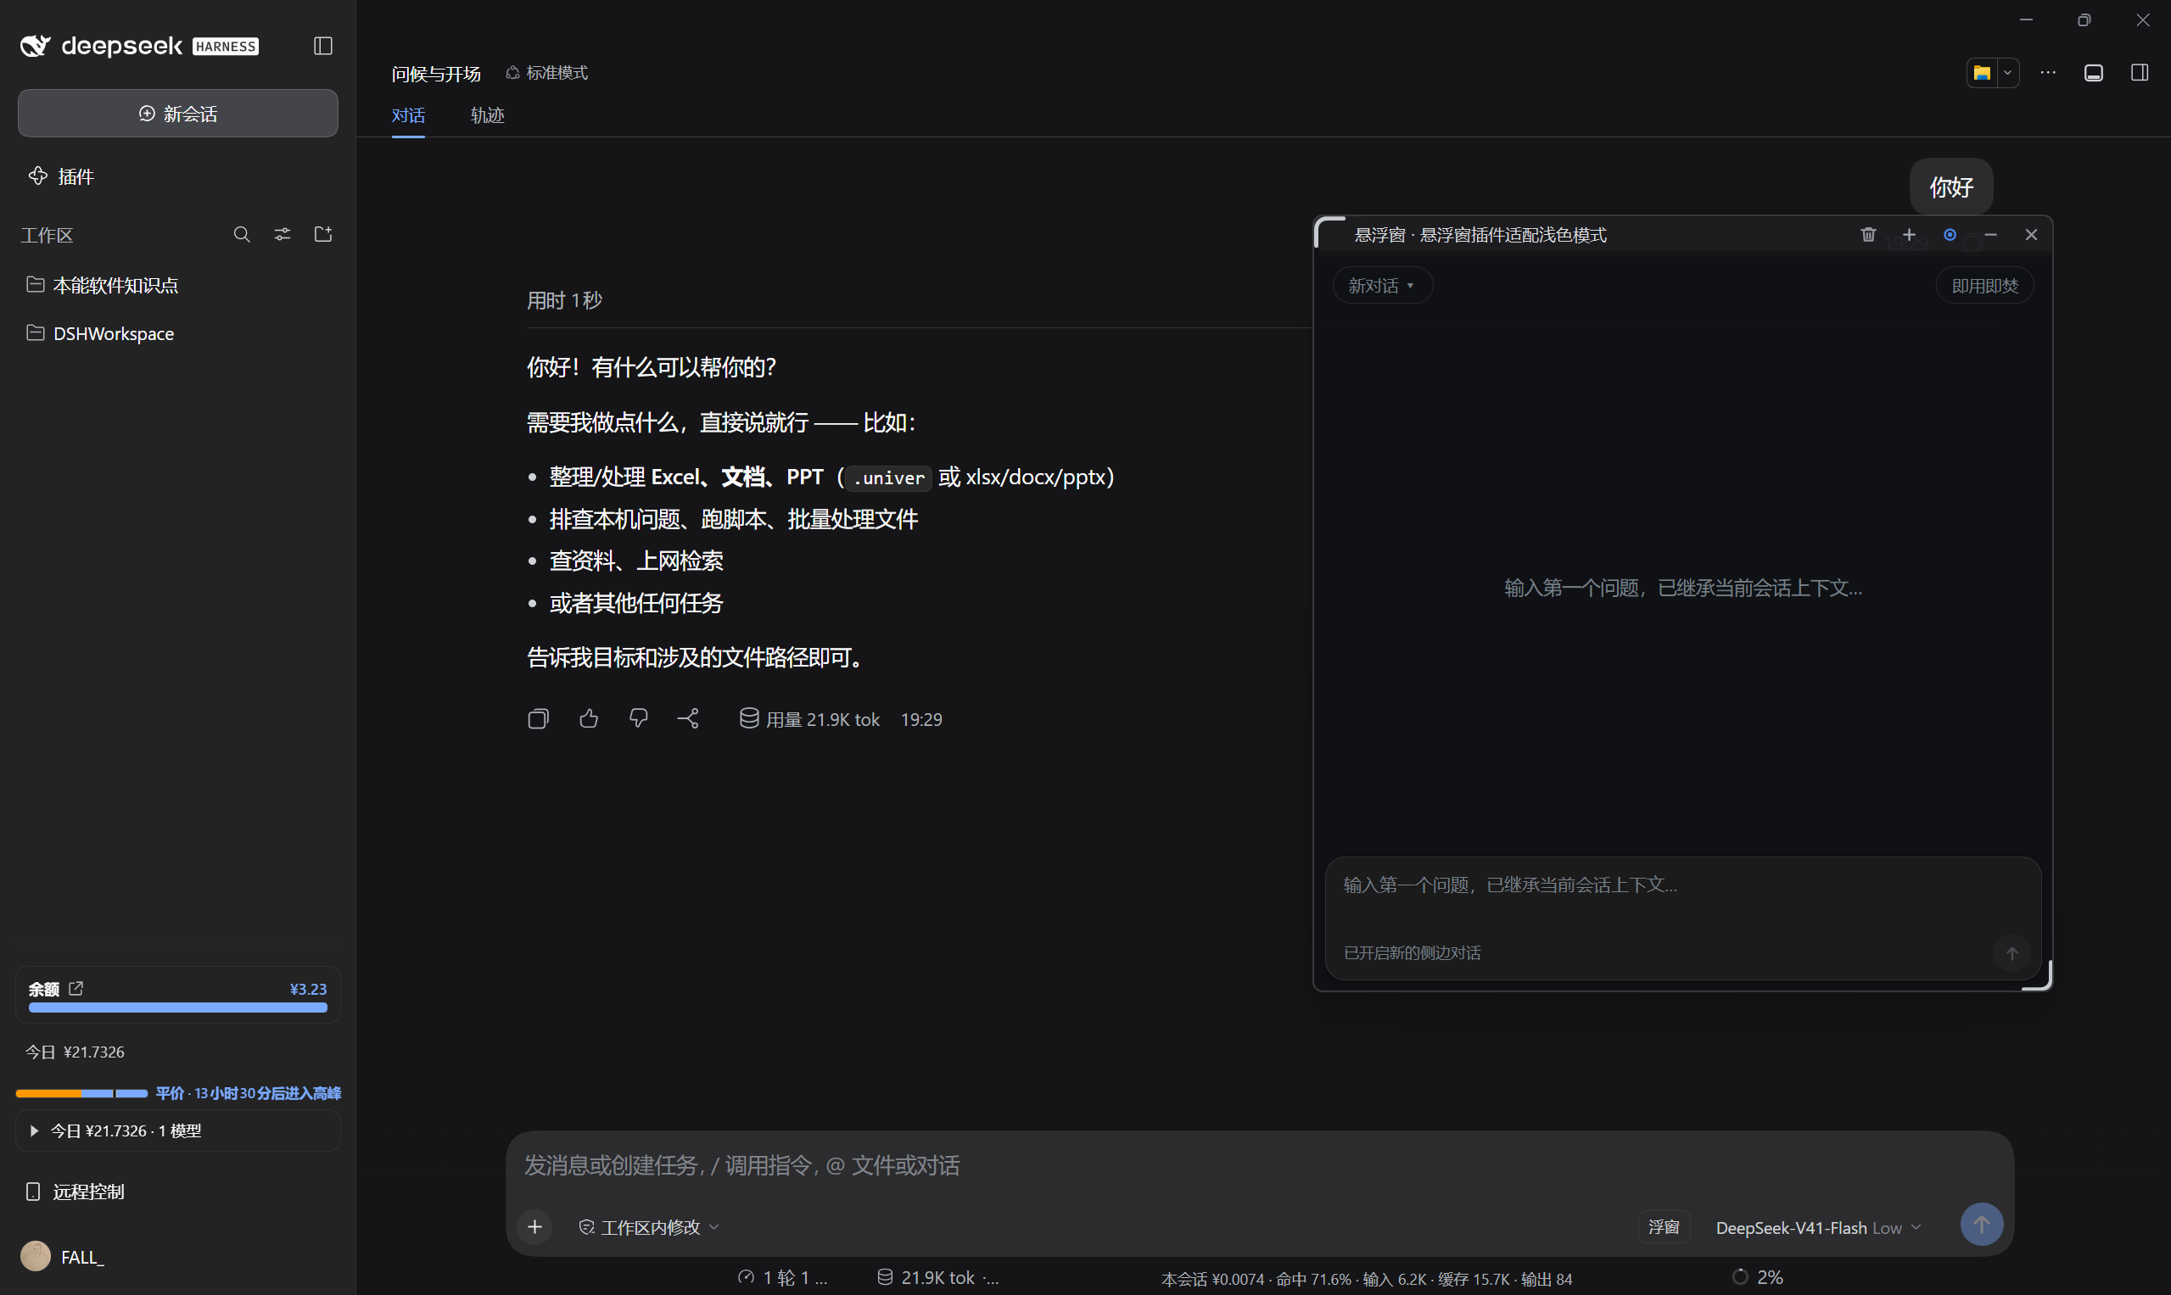
Task: Thumbs up the assistant reply
Action: click(x=589, y=718)
